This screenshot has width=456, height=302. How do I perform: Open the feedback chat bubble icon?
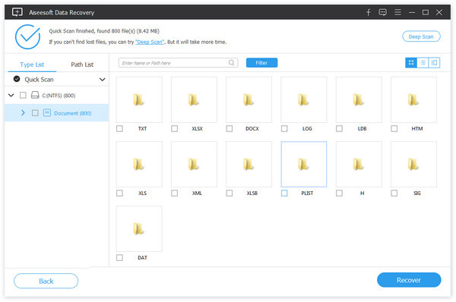(x=383, y=12)
